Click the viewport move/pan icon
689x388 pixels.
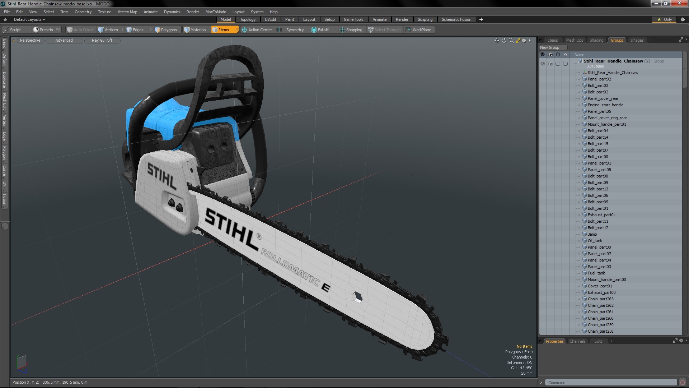pyautogui.click(x=497, y=41)
